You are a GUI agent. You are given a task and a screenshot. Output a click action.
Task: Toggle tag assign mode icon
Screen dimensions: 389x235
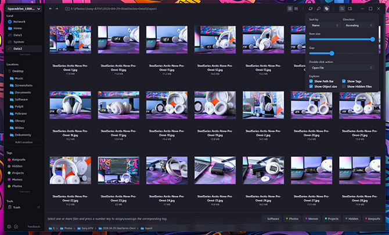coord(326,9)
